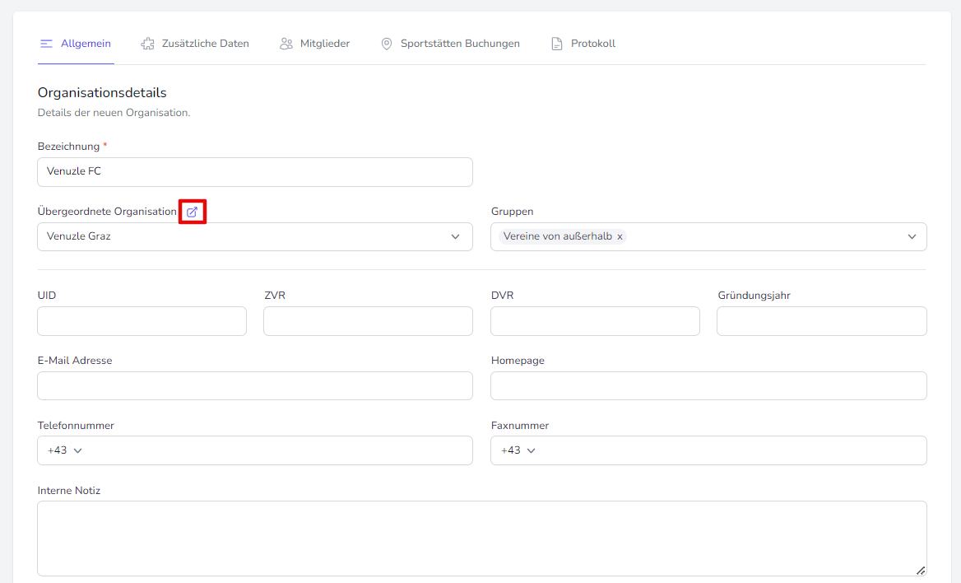Screen dimensions: 961x583
Task: Click the Homepage input field
Action: pyautogui.click(x=708, y=386)
